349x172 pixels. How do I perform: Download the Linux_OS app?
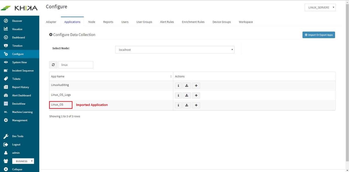click(187, 105)
